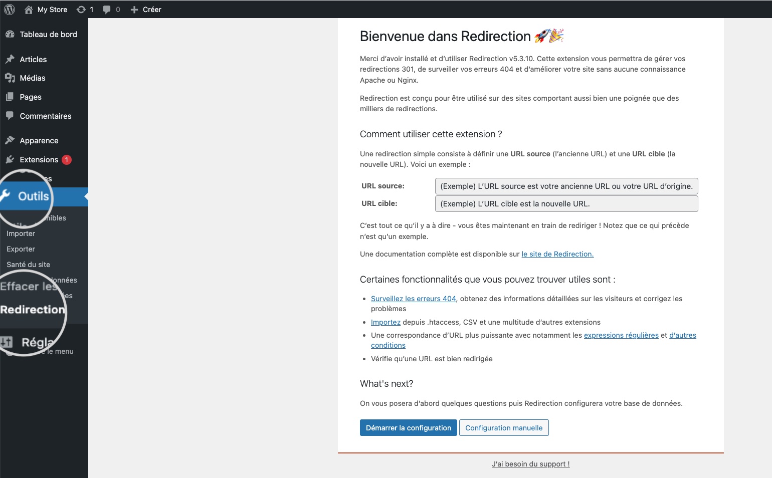Image resolution: width=772 pixels, height=478 pixels.
Task: Click the URL source example field
Action: click(x=566, y=186)
